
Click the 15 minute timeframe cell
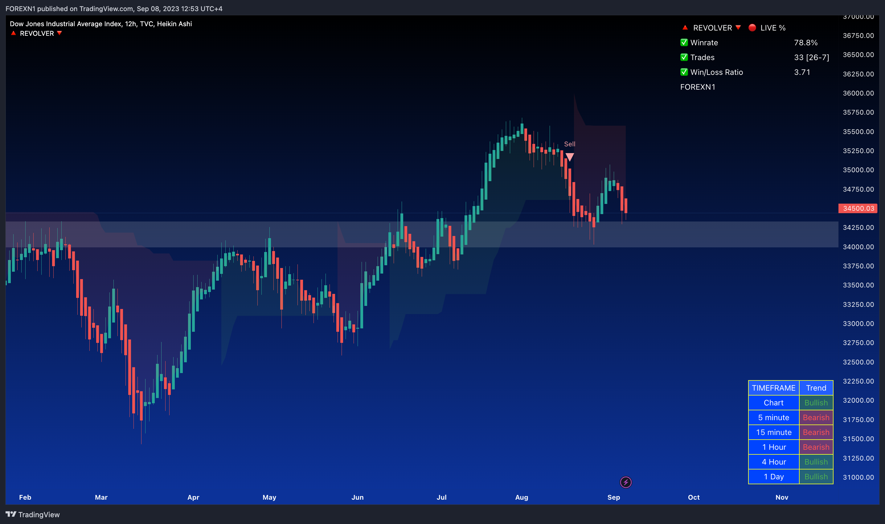tap(774, 432)
